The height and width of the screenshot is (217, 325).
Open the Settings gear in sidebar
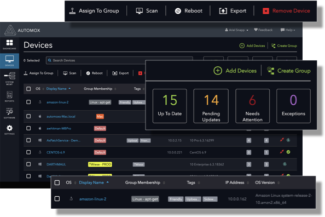9,130
